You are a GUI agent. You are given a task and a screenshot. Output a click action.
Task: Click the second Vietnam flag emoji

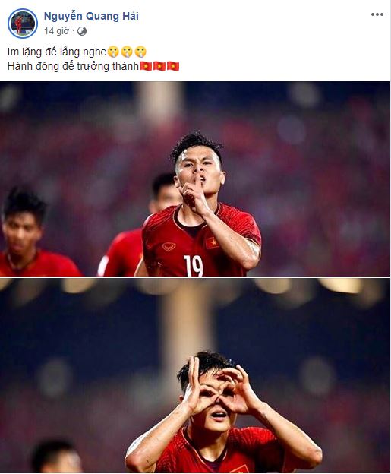click(x=159, y=66)
